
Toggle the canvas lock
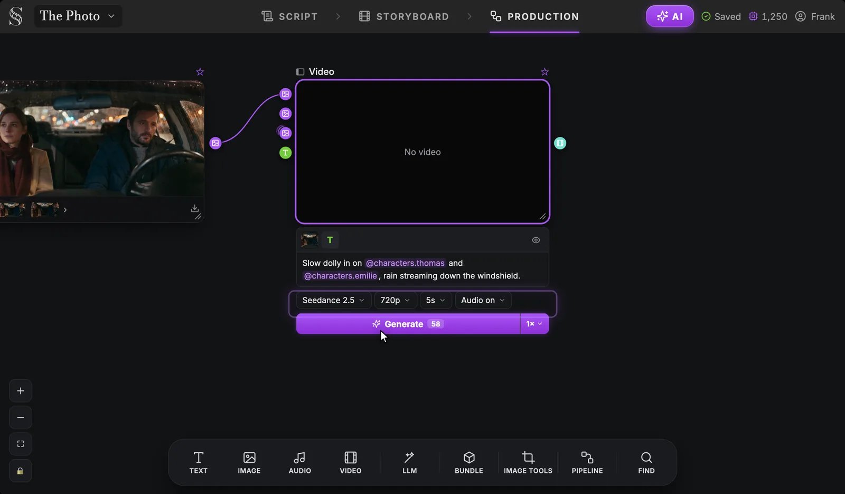[21, 471]
